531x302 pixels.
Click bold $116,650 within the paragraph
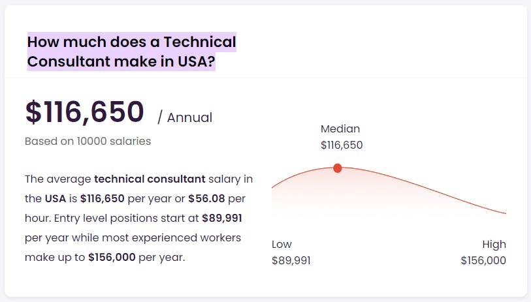(103, 198)
